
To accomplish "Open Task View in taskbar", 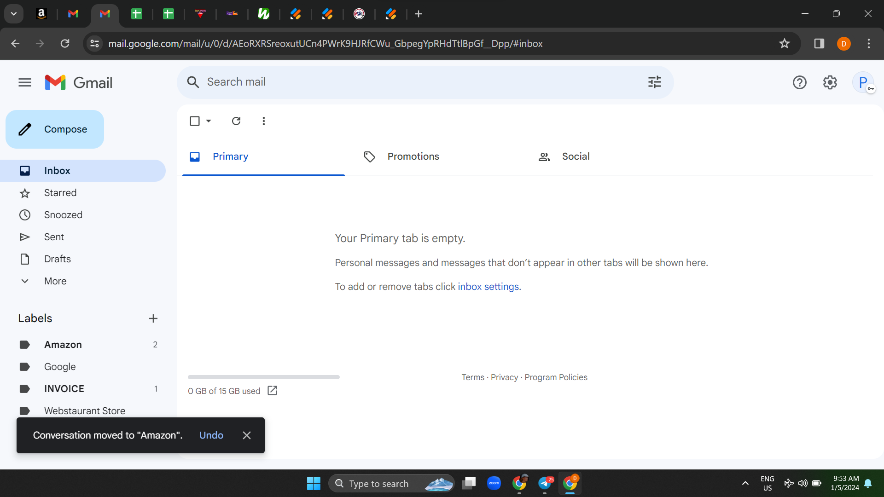I will click(x=469, y=483).
